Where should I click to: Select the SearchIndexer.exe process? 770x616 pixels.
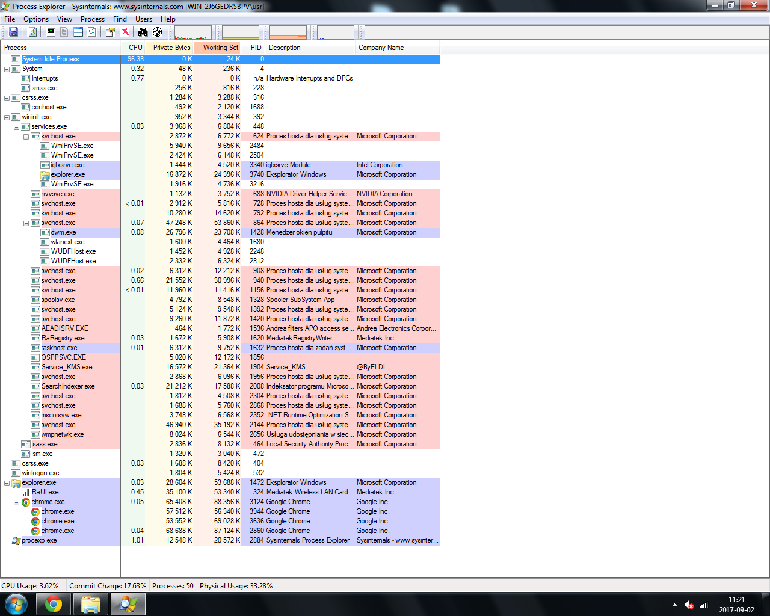[x=220, y=386]
